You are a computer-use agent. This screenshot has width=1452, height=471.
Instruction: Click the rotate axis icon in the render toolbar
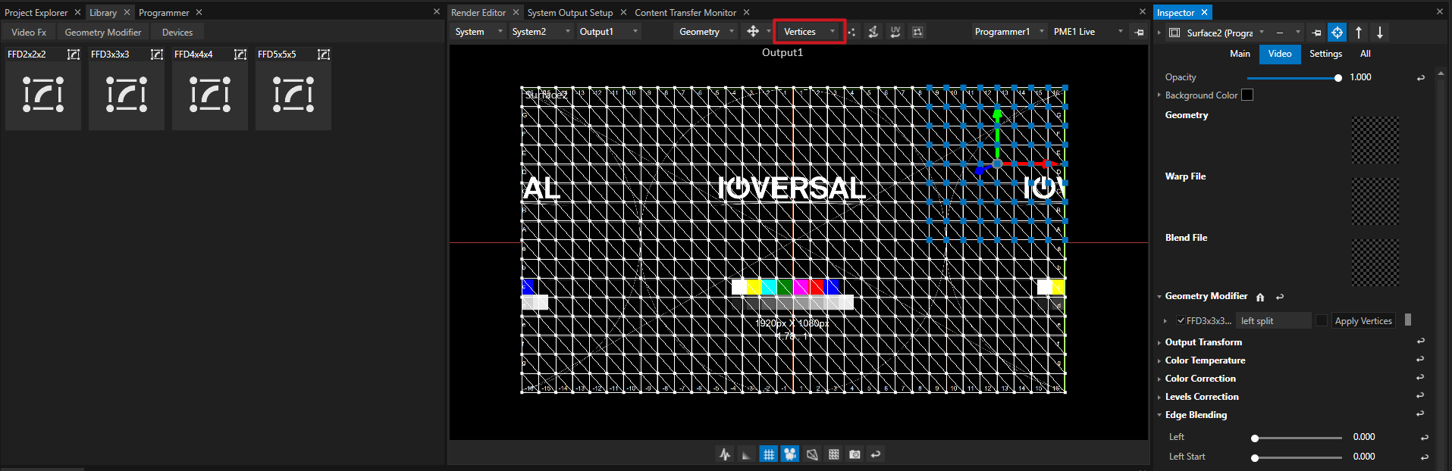(873, 32)
